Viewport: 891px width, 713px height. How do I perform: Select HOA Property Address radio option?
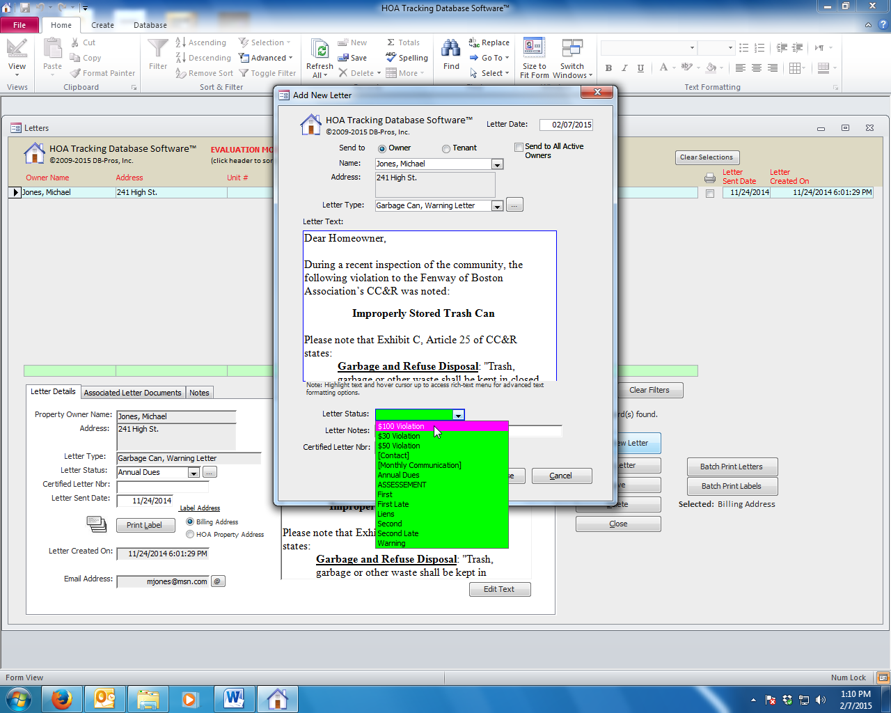pyautogui.click(x=190, y=535)
